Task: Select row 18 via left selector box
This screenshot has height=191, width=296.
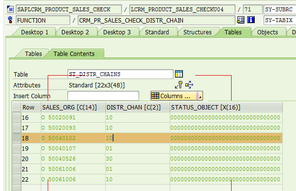Action: [x=17, y=138]
